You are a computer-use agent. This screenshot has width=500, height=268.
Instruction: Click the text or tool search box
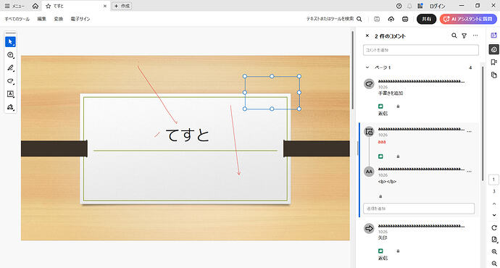point(334,19)
